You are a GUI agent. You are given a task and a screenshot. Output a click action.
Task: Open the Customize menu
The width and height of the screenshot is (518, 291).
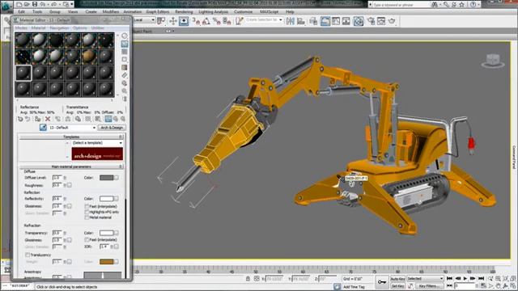click(x=243, y=12)
